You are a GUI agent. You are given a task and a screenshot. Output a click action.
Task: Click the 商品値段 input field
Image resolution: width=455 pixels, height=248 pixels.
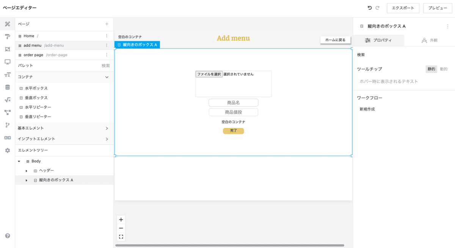point(233,112)
